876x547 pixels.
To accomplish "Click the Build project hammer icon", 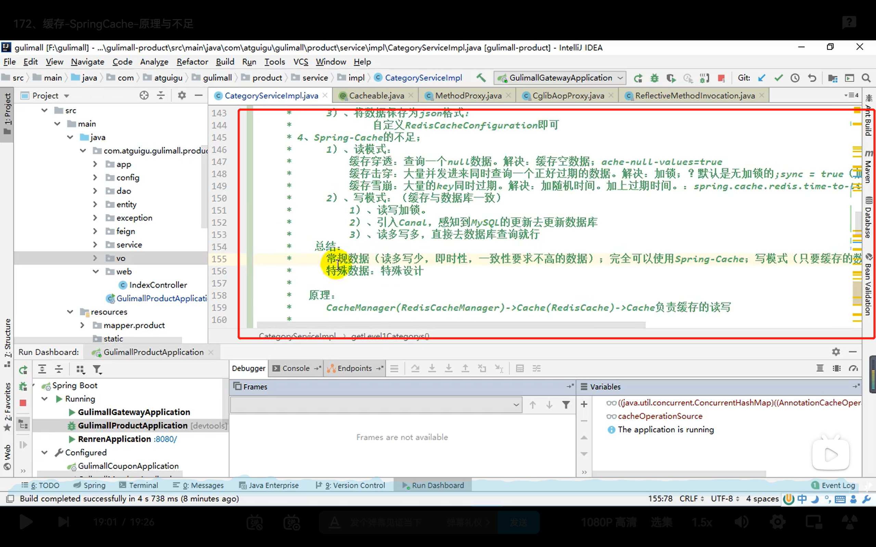I will 481,78.
